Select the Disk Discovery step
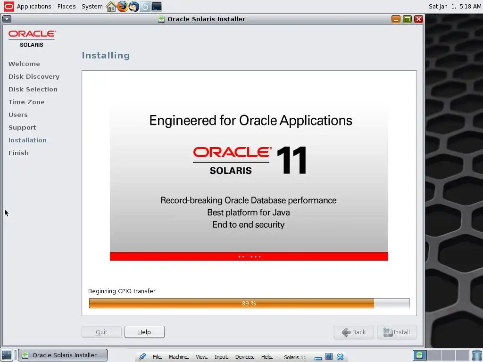Image resolution: width=483 pixels, height=362 pixels. 34,76
